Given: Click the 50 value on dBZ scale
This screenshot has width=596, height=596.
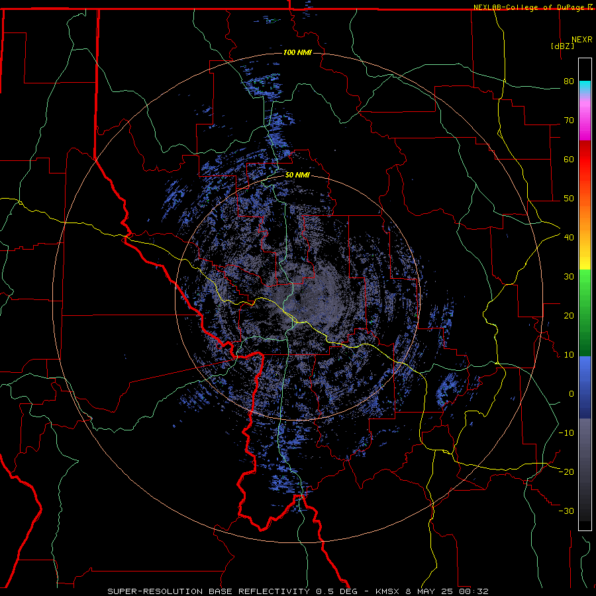Looking at the screenshot, I should pos(569,199).
